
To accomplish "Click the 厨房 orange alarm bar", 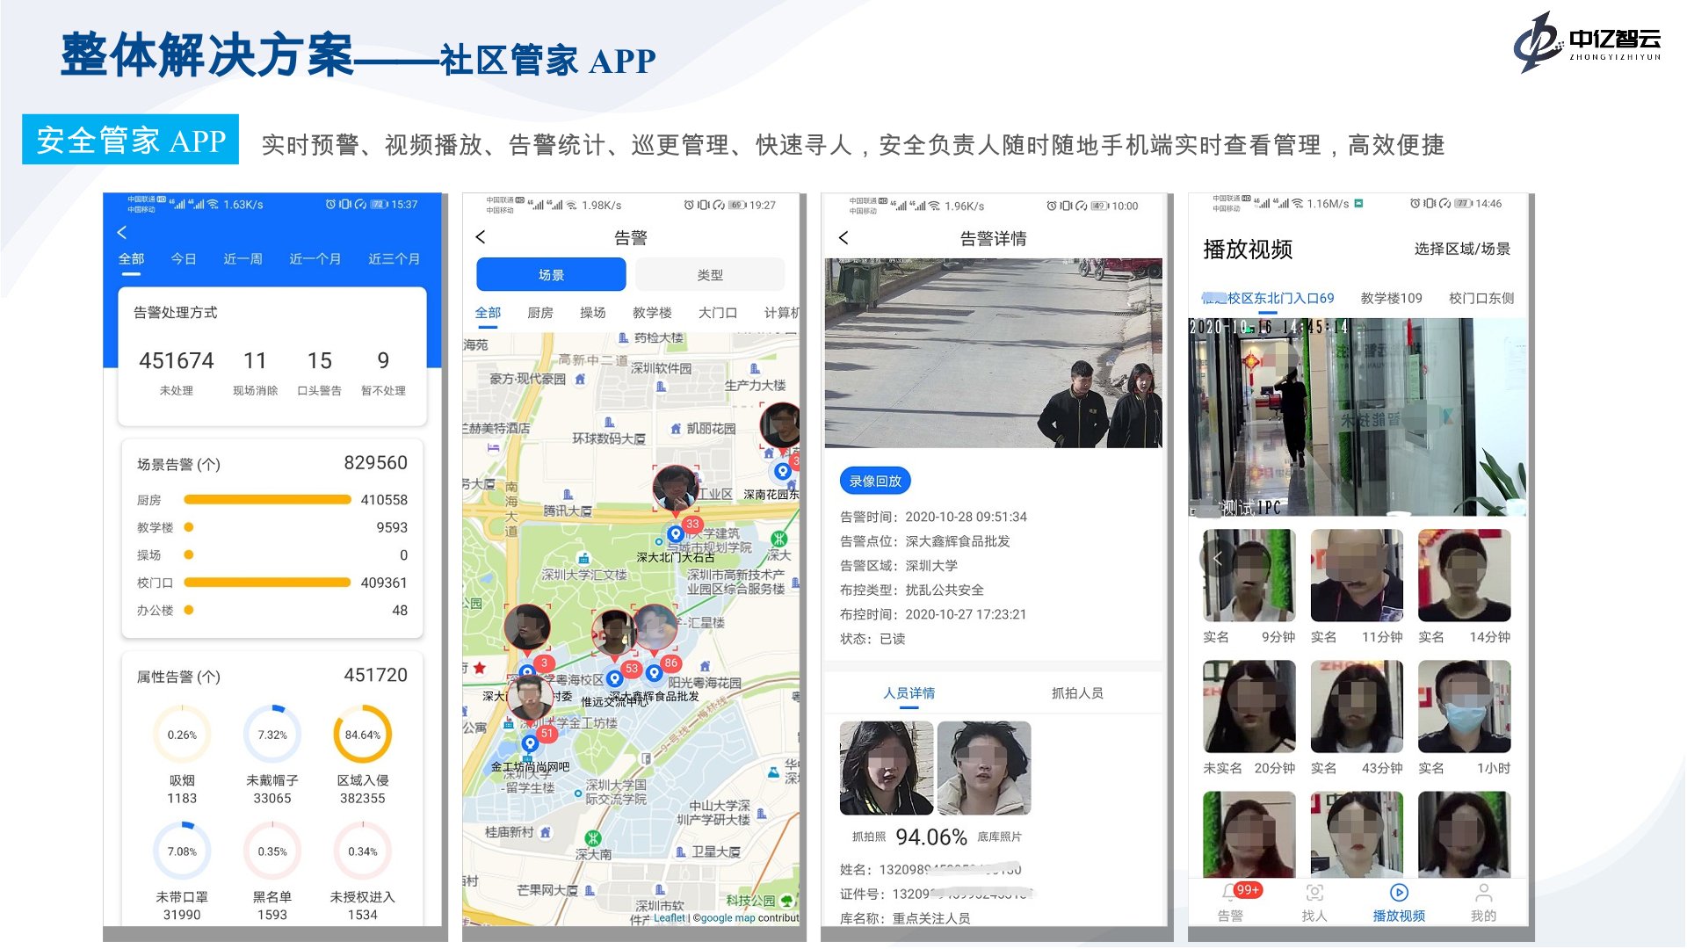I will [267, 500].
